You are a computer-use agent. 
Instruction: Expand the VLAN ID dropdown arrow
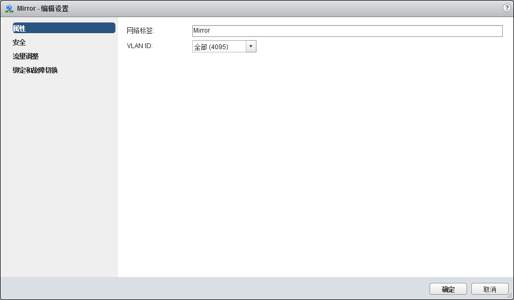click(x=251, y=47)
